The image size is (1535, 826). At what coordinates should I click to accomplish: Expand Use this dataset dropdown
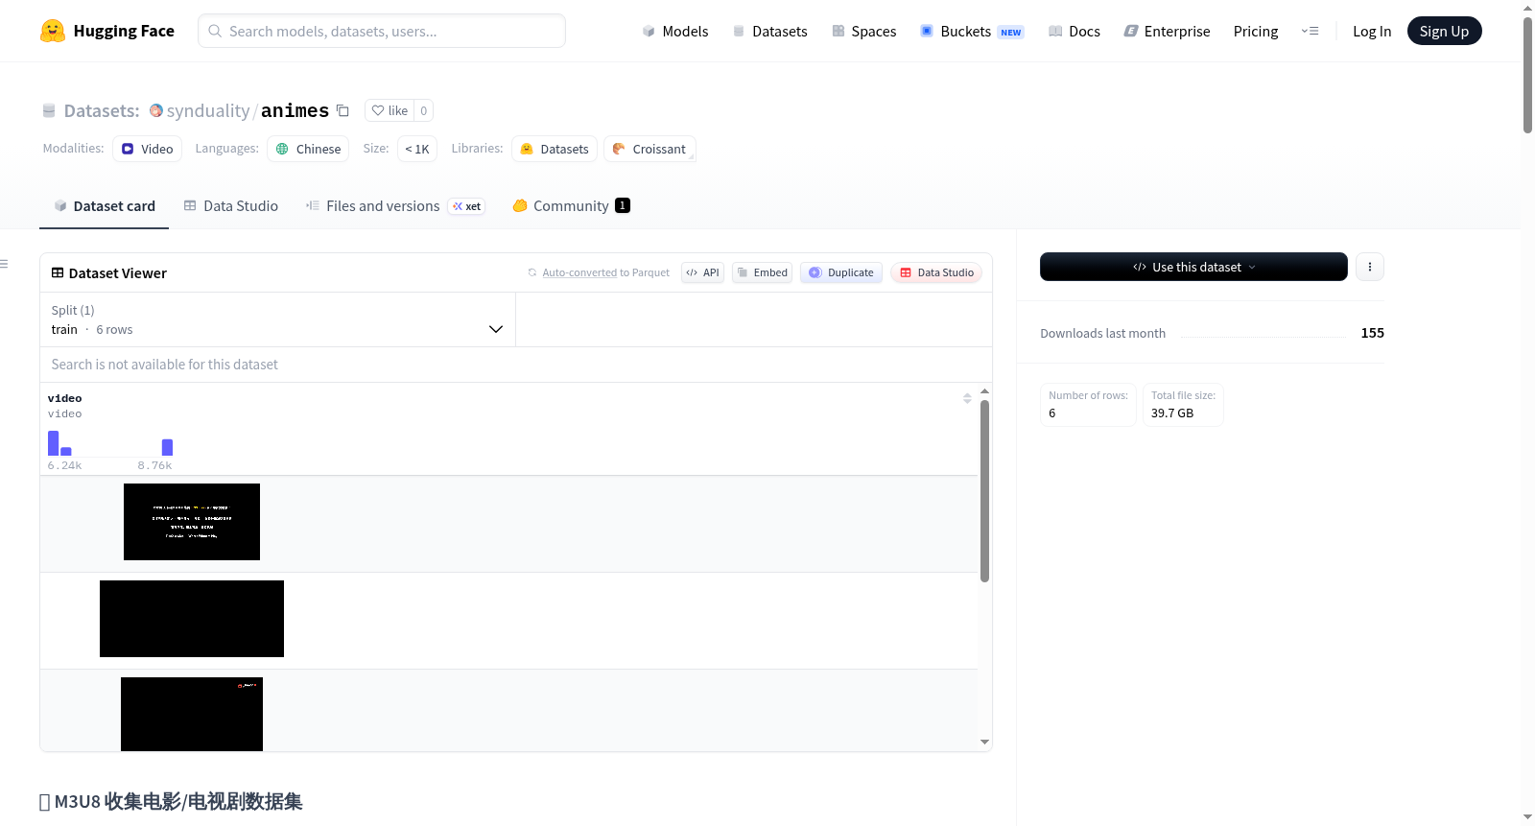[1193, 267]
